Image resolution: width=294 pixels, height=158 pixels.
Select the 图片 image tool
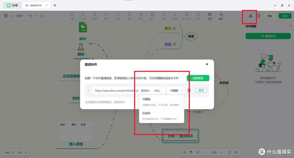(x=152, y=16)
